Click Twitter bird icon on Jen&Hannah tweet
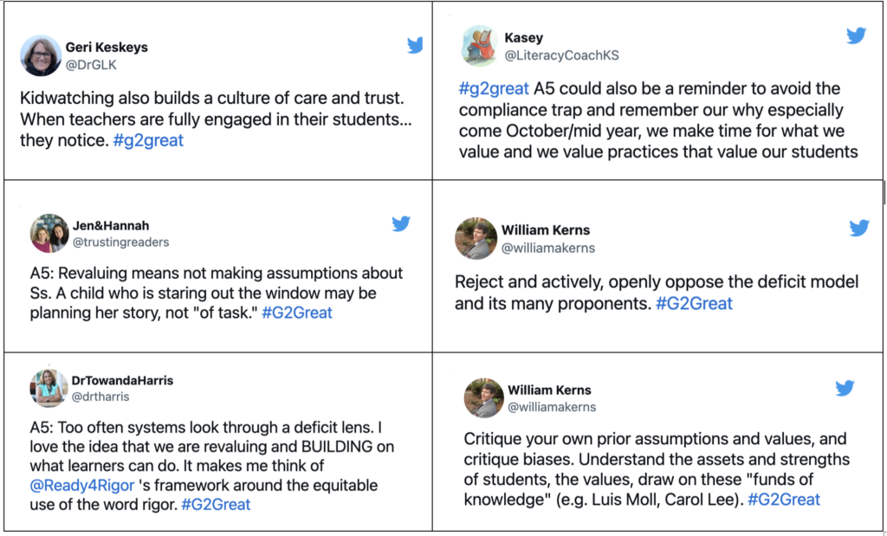The height and width of the screenshot is (536, 887). pos(401,224)
